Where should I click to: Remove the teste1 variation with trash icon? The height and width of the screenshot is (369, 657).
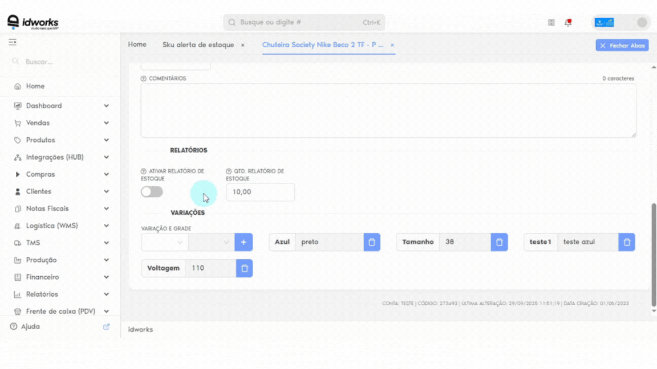click(626, 242)
